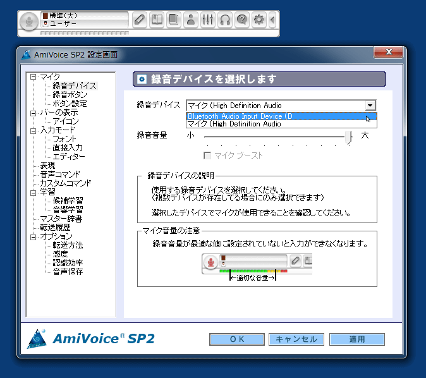Image resolution: width=426 pixels, height=378 pixels.
Task: Click the headphones icon in toolbar
Action: (x=225, y=20)
